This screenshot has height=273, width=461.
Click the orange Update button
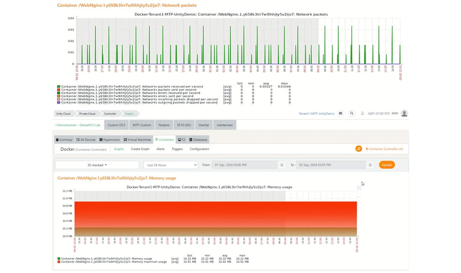click(x=387, y=165)
